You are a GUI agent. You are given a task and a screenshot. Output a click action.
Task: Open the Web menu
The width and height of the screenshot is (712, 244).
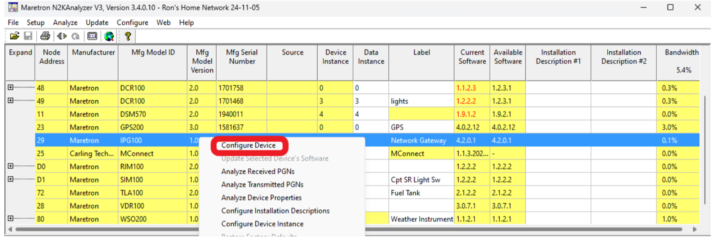pos(163,22)
